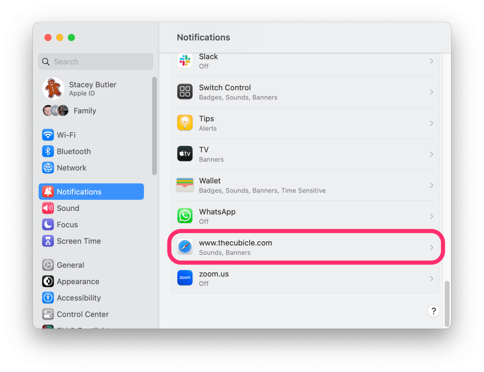Image resolution: width=484 pixels, height=372 pixels.
Task: Click the Bluetooth sidebar icon
Action: pos(48,151)
